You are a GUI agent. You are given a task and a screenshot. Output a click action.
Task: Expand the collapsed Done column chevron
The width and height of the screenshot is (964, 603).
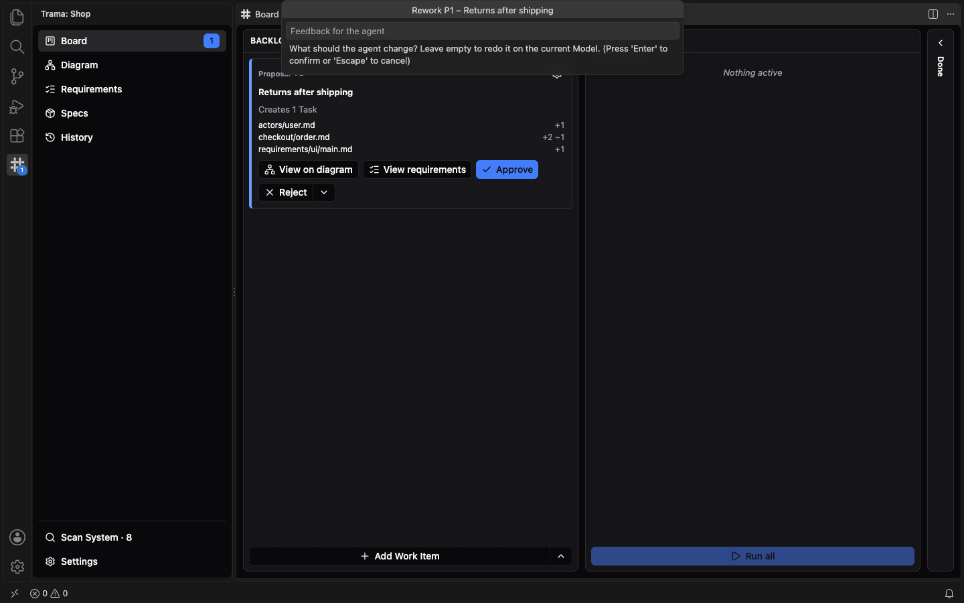[x=941, y=43]
